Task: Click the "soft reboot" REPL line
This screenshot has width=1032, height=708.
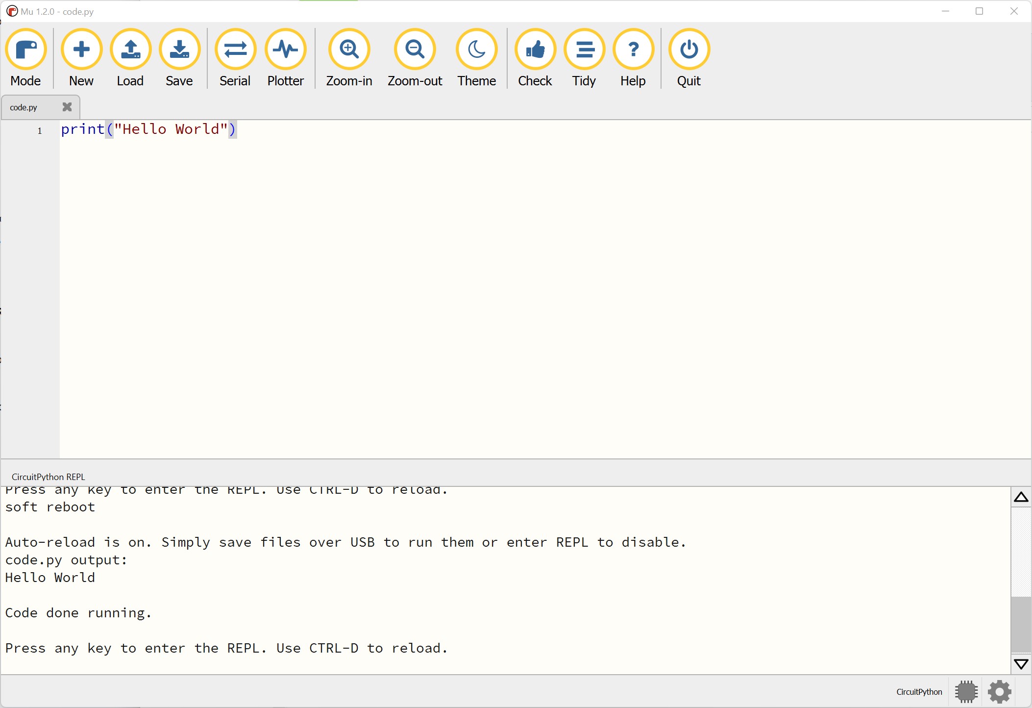Action: click(x=50, y=507)
